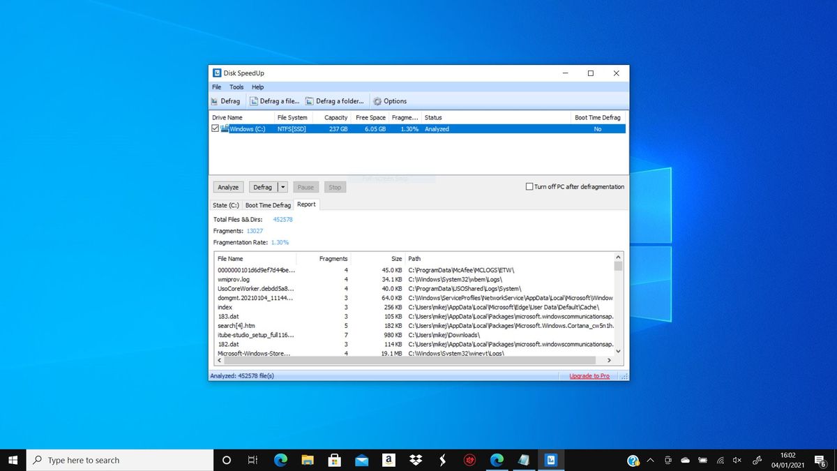Expand hidden icons chevron in system tray

click(650, 460)
